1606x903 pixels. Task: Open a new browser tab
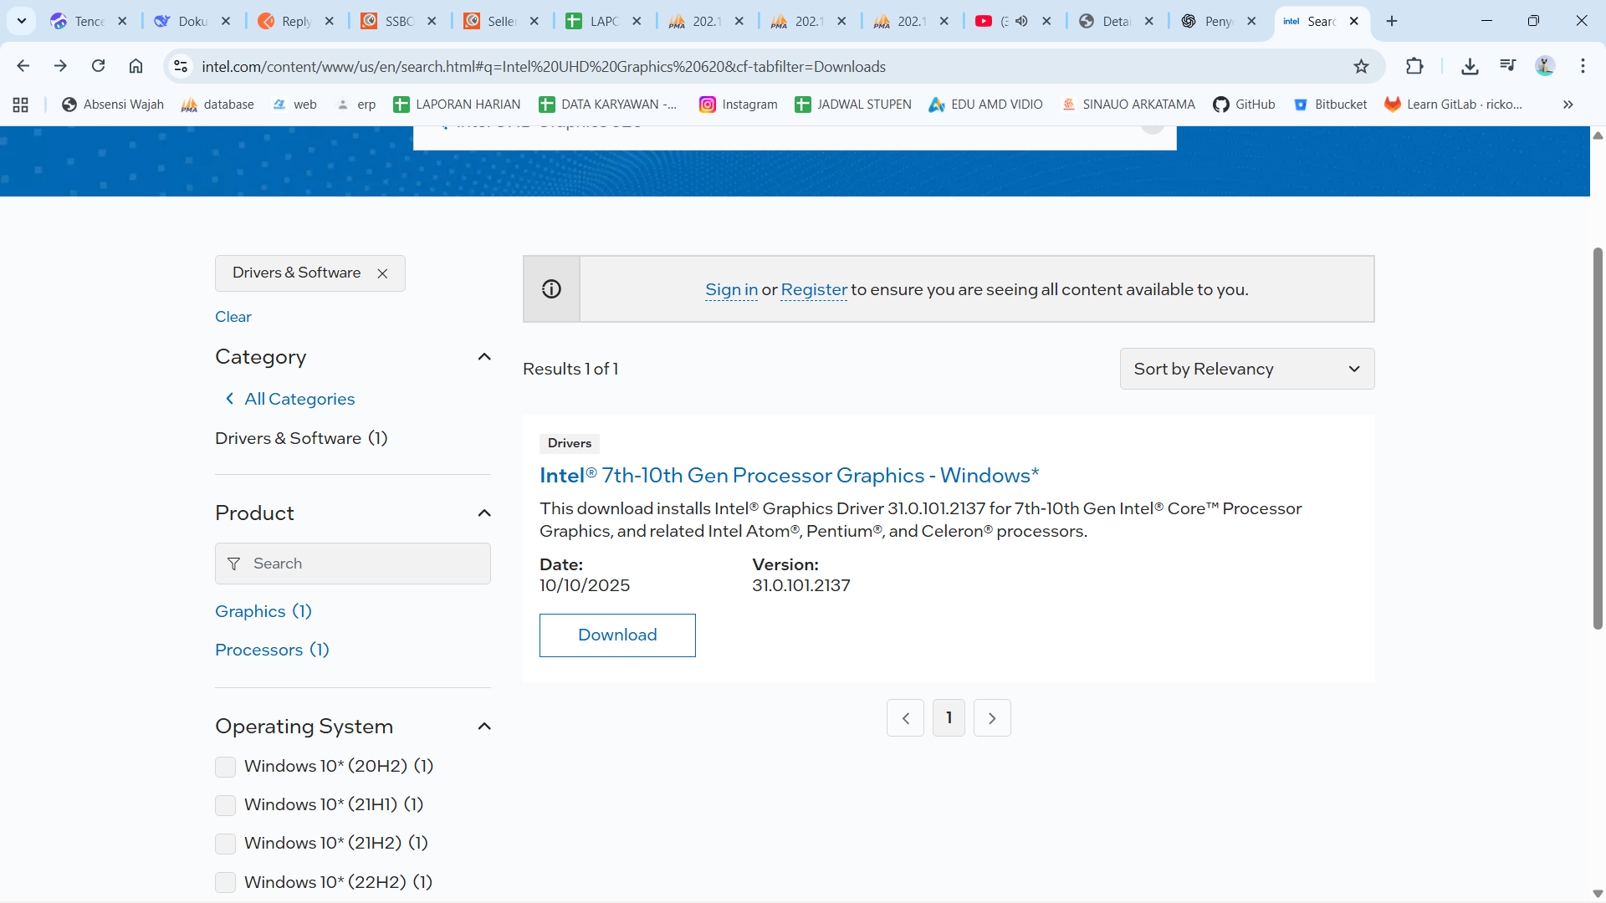pos(1392,21)
